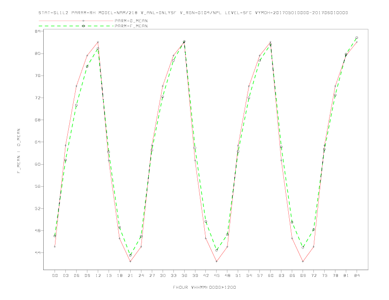This screenshot has height=300, width=389.
Task: Click x-axis tick label 00
Action: coord(55,275)
